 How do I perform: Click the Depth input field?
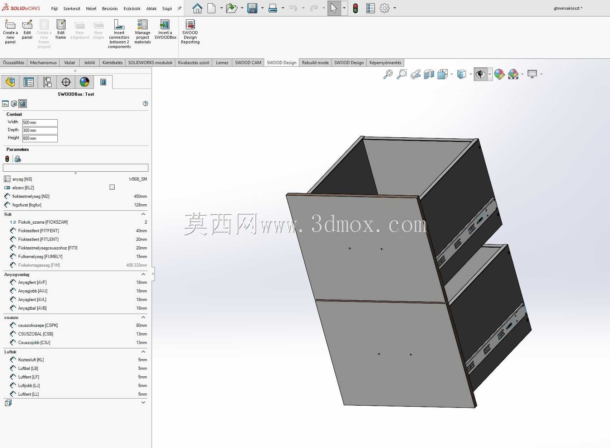[40, 130]
